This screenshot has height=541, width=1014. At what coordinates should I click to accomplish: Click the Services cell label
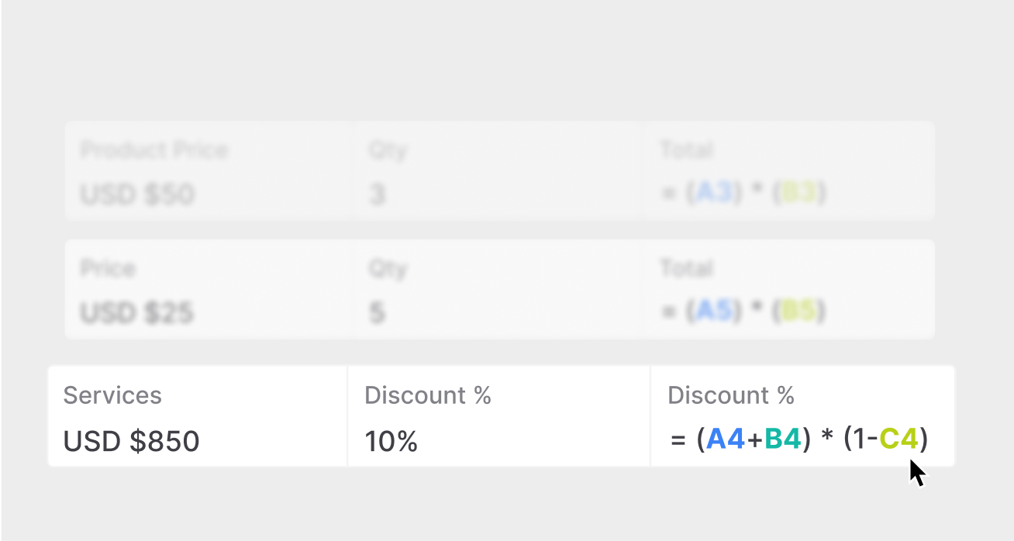click(112, 395)
